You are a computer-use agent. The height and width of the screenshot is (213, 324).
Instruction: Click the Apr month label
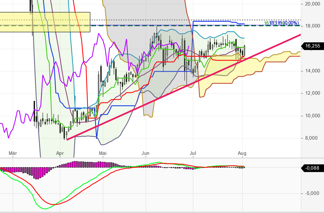pos(60,153)
